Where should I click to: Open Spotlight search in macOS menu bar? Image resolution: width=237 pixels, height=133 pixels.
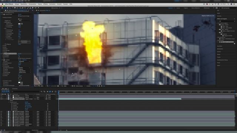(x=228, y=4)
